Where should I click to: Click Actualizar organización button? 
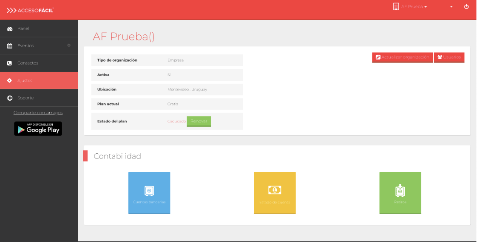point(402,57)
